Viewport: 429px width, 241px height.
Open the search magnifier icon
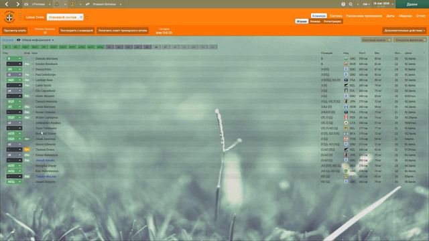(x=351, y=4)
